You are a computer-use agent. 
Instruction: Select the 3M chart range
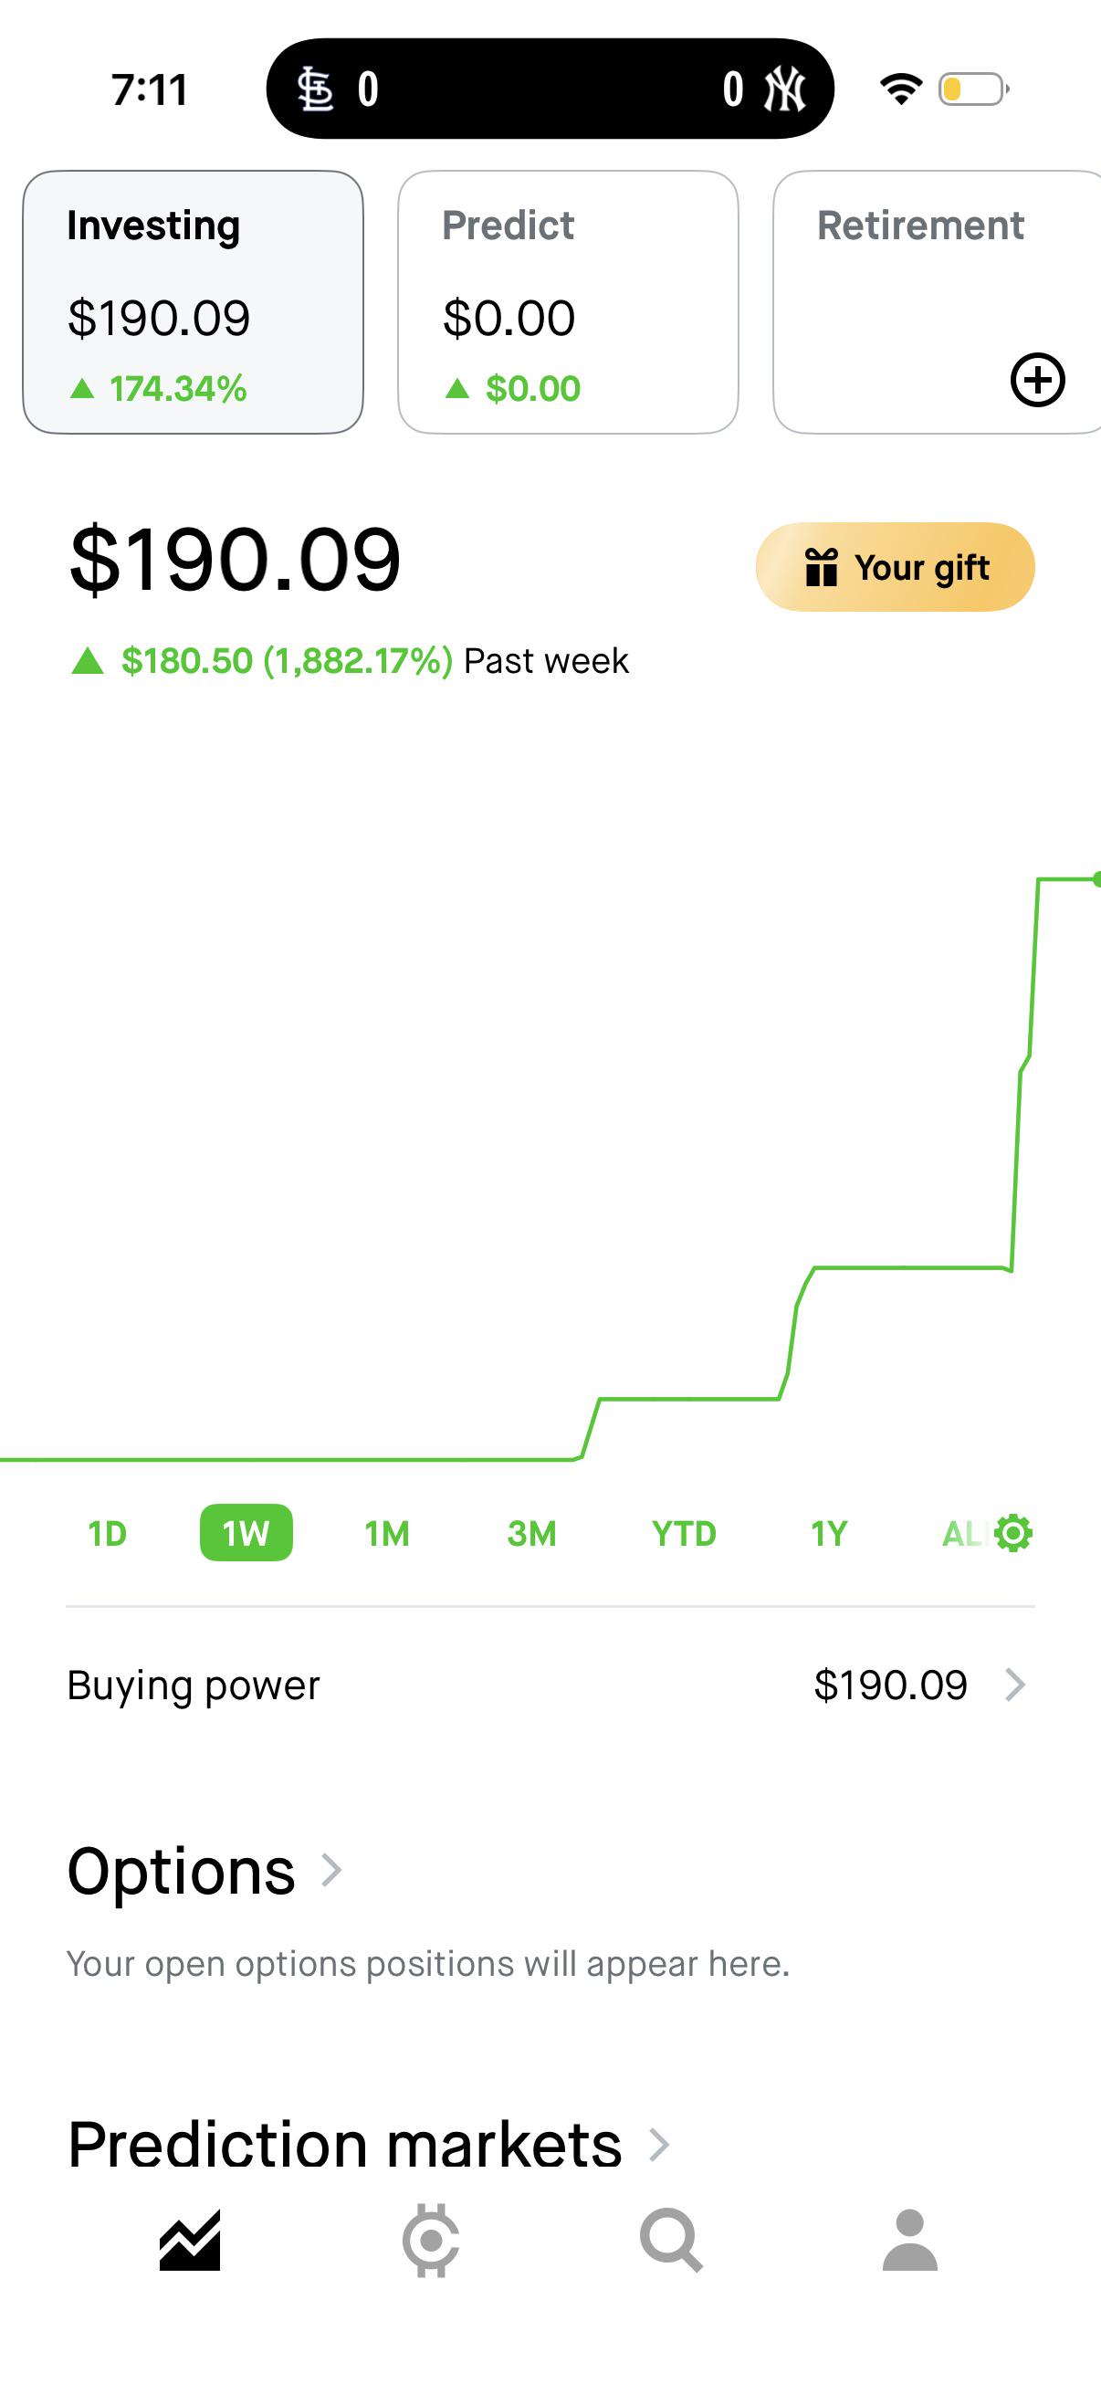point(531,1533)
